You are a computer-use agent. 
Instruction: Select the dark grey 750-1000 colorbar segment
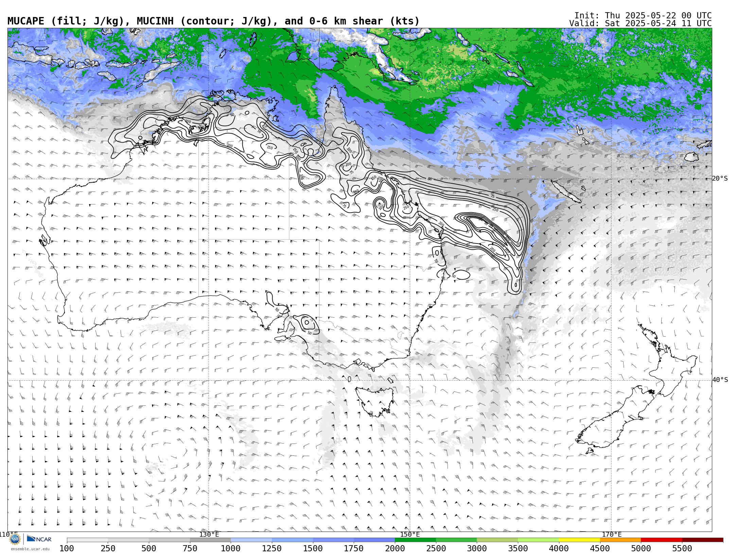(210, 540)
